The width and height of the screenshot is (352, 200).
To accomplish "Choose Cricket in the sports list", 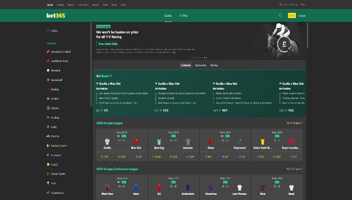I will point(55,108).
